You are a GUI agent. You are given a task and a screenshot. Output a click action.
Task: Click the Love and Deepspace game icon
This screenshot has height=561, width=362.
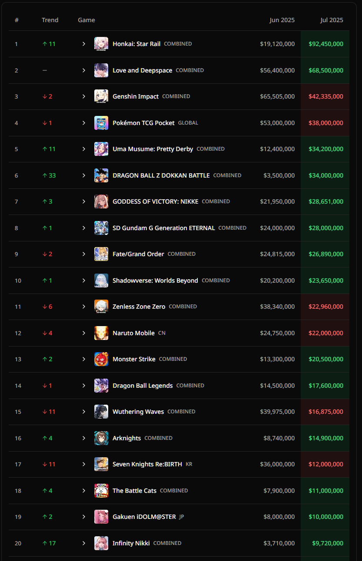(x=101, y=70)
